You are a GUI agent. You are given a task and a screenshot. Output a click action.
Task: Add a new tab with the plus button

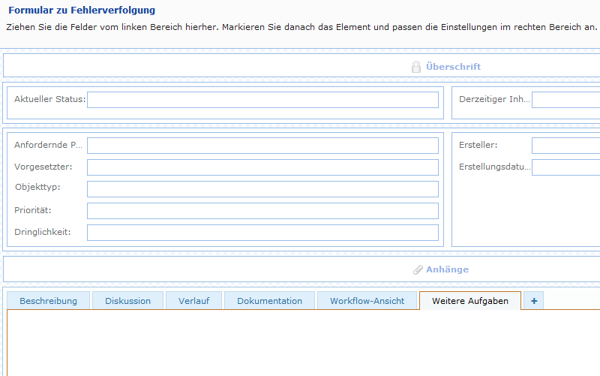pos(534,301)
